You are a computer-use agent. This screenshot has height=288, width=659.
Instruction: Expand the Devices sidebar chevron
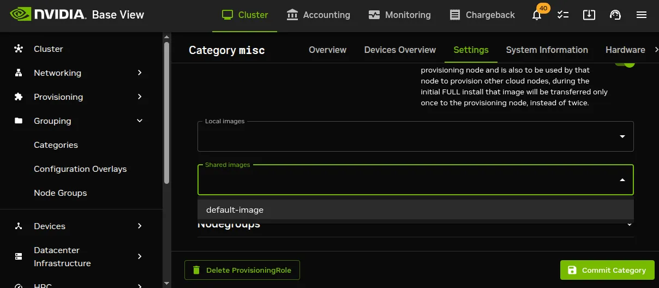140,226
